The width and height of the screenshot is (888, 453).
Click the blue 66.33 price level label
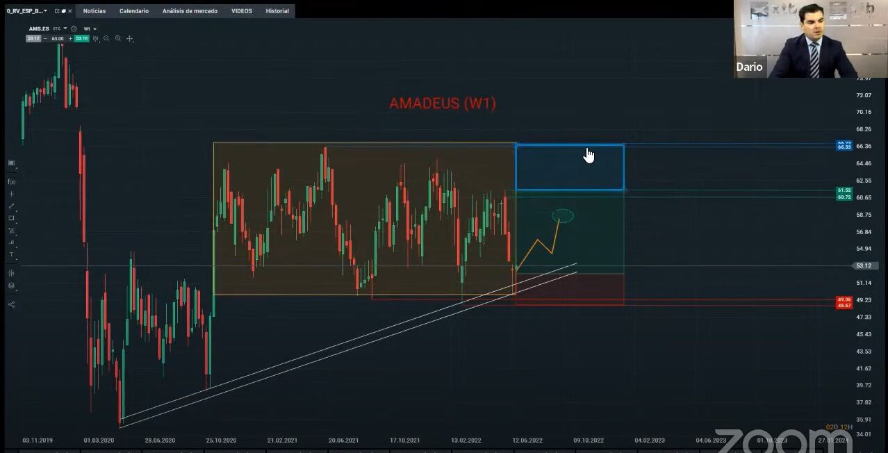[844, 147]
